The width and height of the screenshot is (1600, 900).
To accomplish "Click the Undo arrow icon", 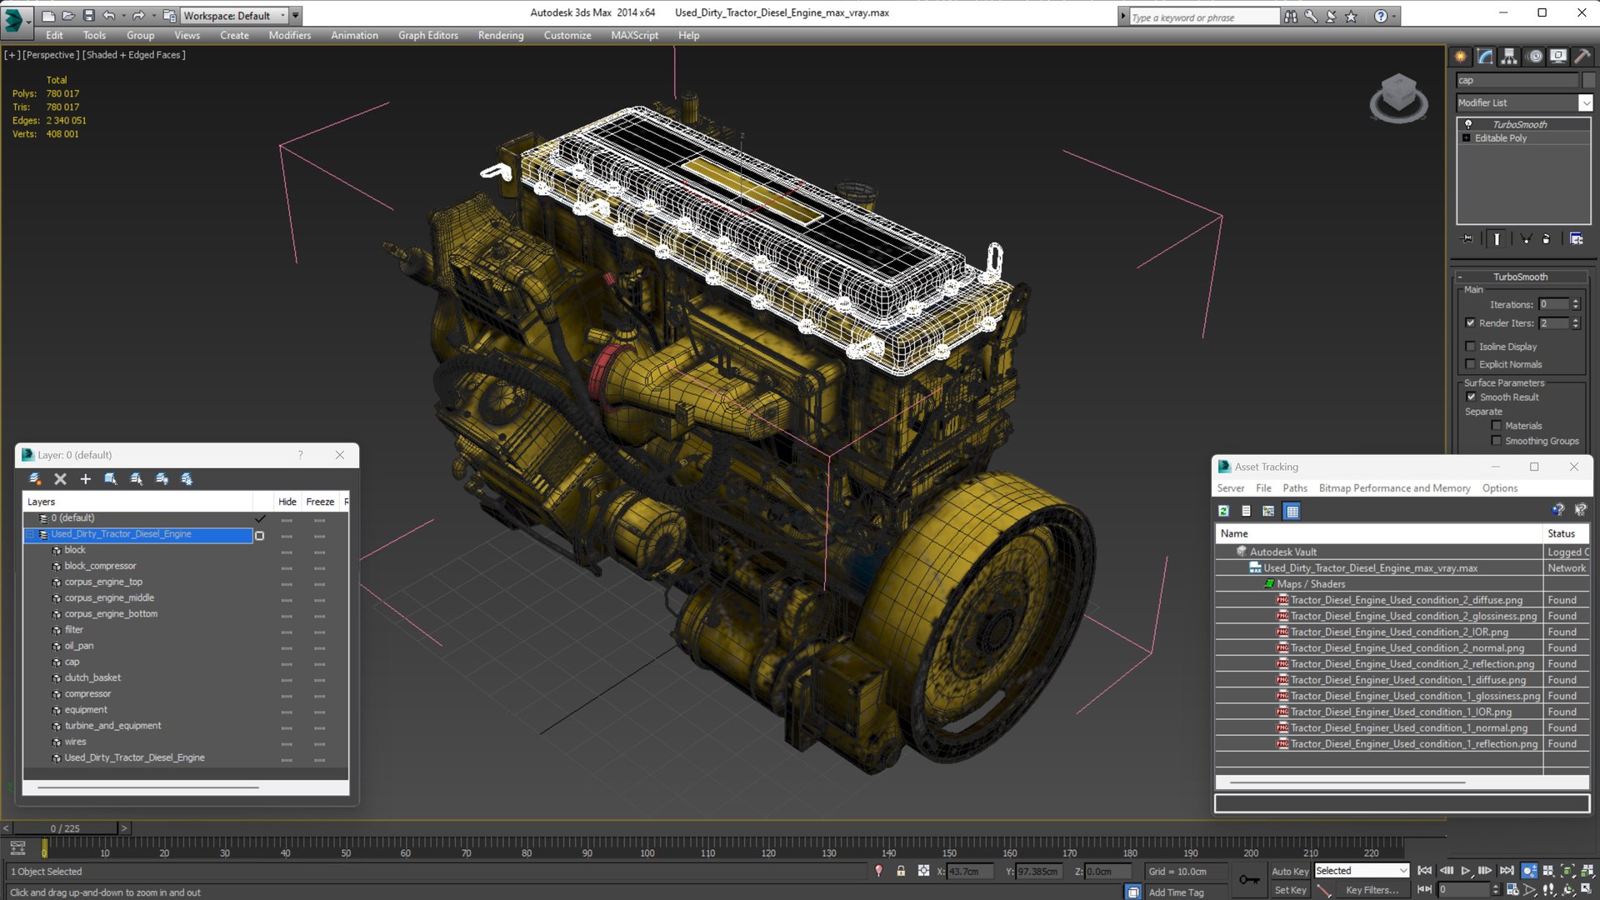I will pos(108,15).
